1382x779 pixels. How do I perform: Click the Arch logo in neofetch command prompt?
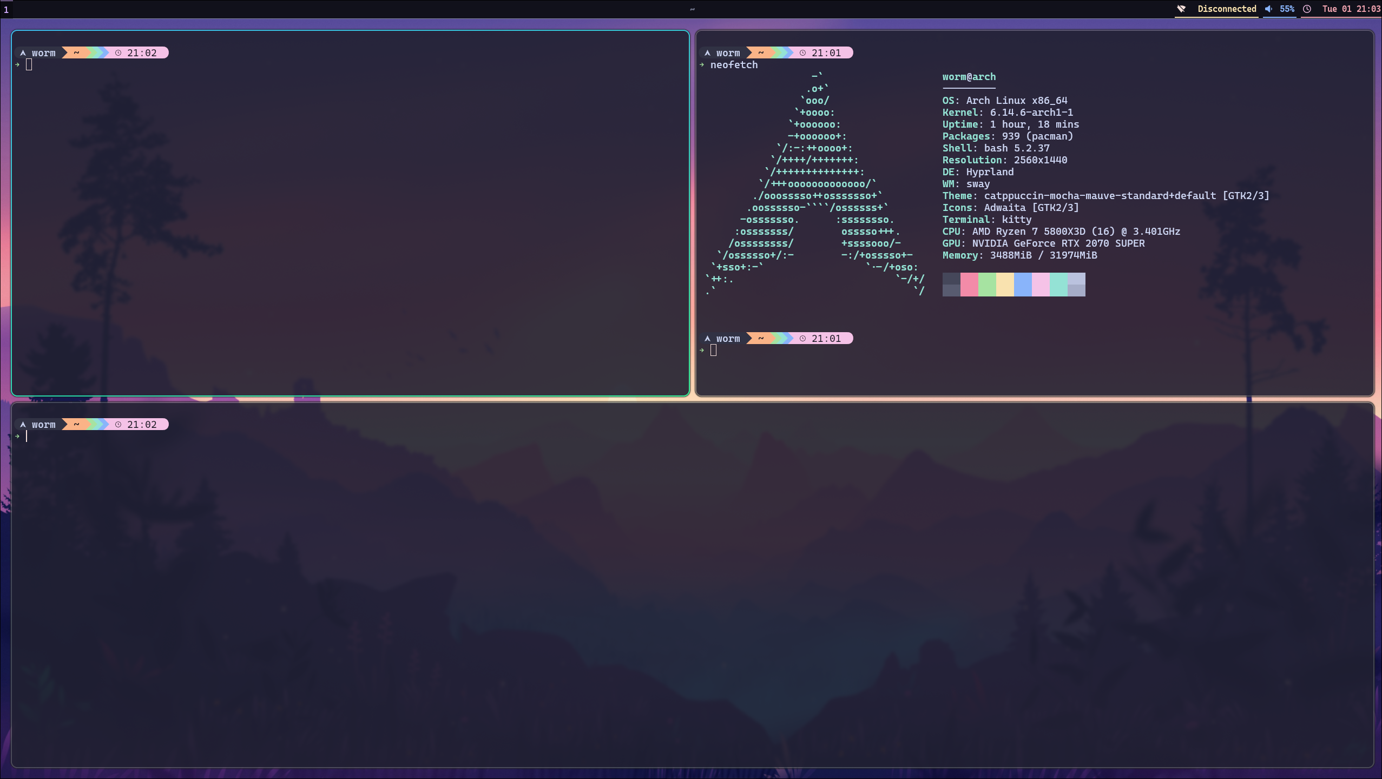(707, 53)
